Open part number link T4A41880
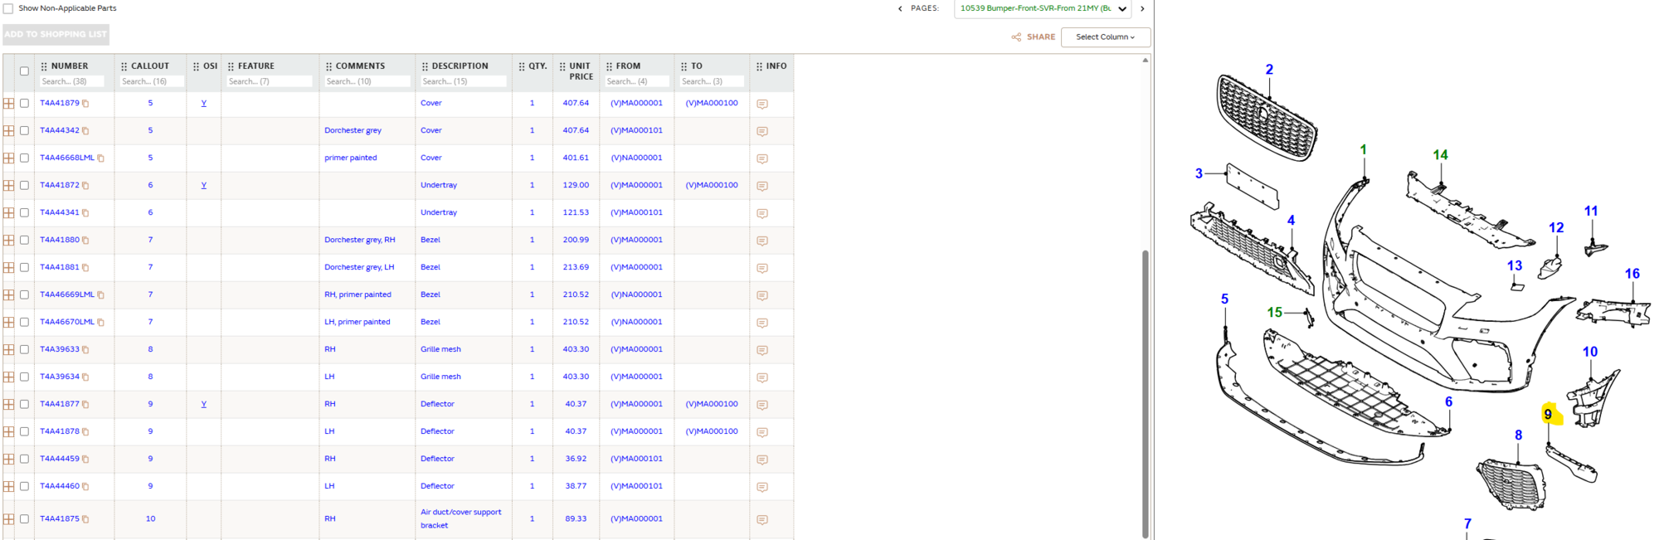The height and width of the screenshot is (540, 1659). (x=59, y=240)
